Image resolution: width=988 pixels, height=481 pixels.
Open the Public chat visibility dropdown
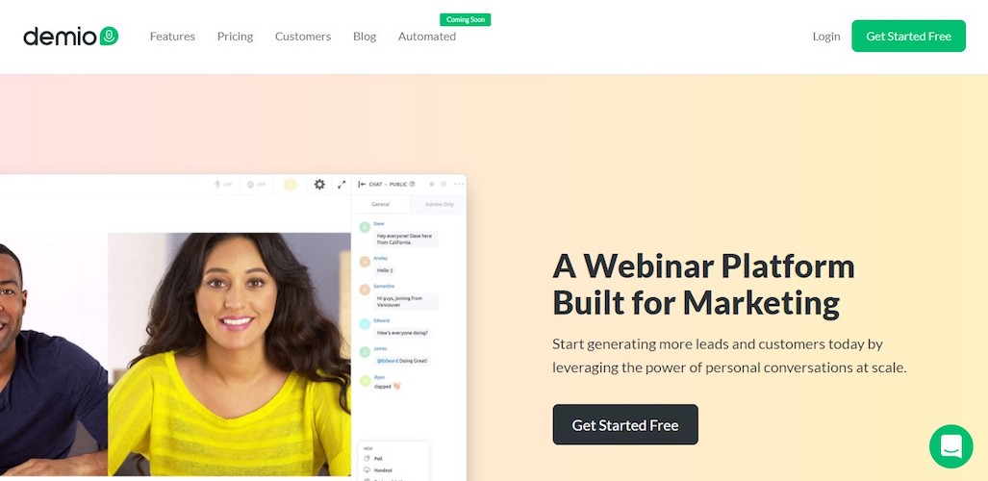point(398,184)
